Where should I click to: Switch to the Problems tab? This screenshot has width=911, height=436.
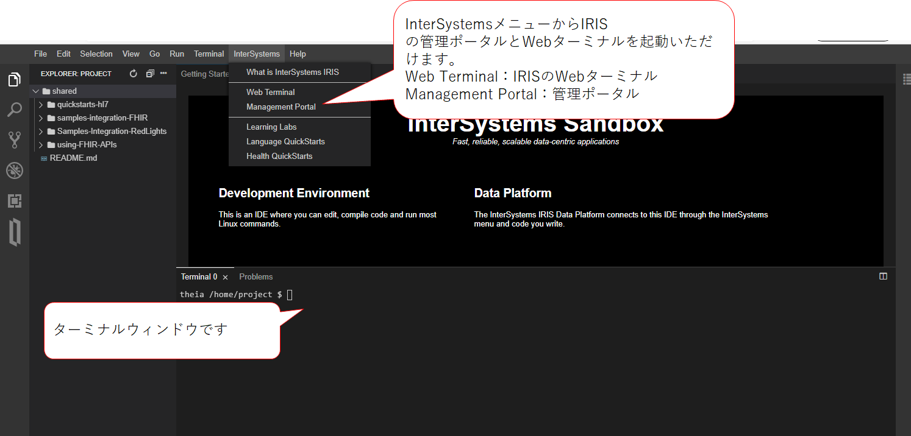click(x=255, y=277)
